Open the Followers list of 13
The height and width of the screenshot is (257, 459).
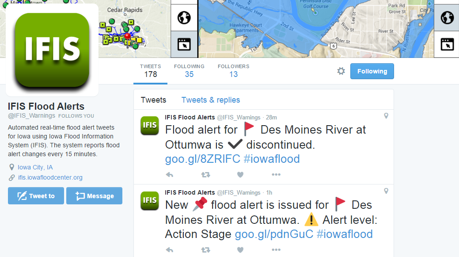(233, 71)
